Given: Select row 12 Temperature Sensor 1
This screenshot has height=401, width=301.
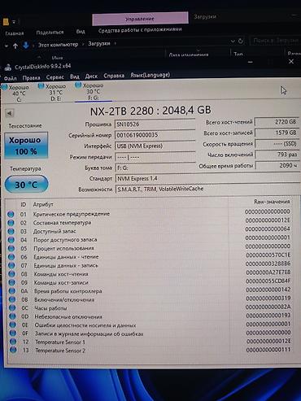Looking at the screenshot, I should (x=149, y=342).
